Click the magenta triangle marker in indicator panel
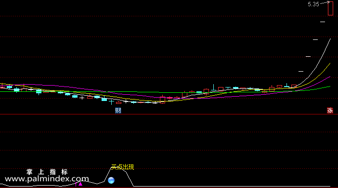The width and height of the screenshot is (338, 188). (80, 184)
